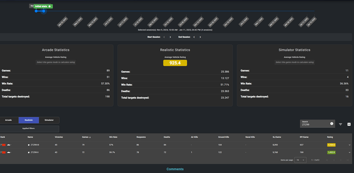Sort table by Respawns column
This screenshot has width=354, height=173.
[x=141, y=137]
